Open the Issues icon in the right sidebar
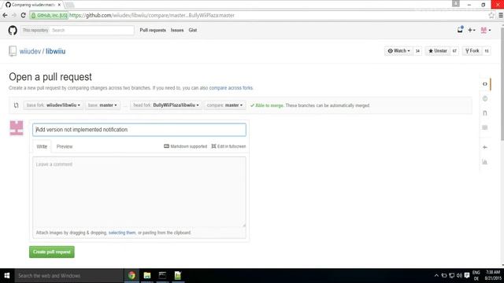Viewport: 504px width, 283px height. point(485,99)
